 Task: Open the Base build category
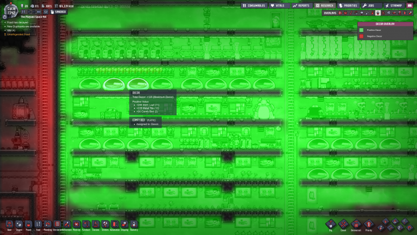10,224
